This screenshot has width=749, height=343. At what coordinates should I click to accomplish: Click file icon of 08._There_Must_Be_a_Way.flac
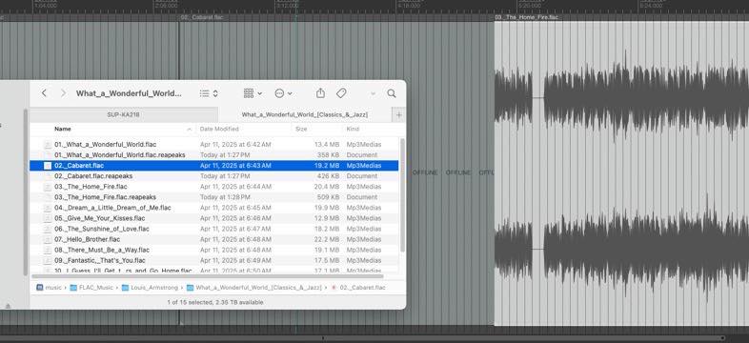coord(48,250)
